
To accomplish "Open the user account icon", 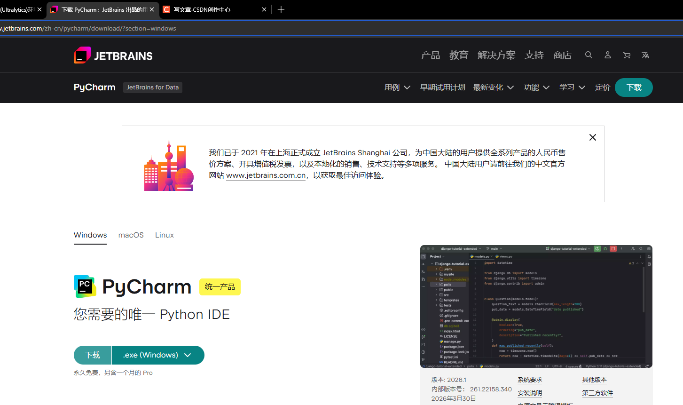I will pos(607,55).
